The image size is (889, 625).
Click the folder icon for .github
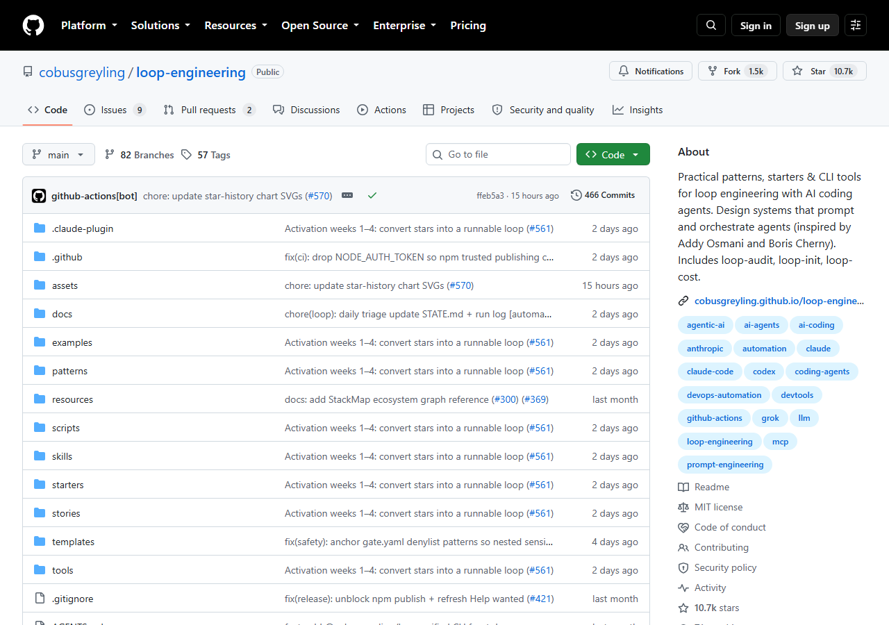pyautogui.click(x=40, y=257)
